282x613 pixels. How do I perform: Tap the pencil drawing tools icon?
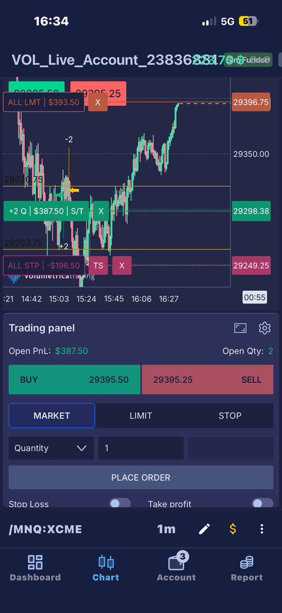pos(204,529)
